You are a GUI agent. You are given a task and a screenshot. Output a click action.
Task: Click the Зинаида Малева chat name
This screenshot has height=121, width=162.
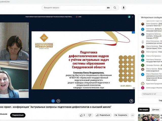153,65
